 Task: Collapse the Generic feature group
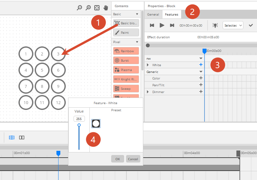point(201,72)
